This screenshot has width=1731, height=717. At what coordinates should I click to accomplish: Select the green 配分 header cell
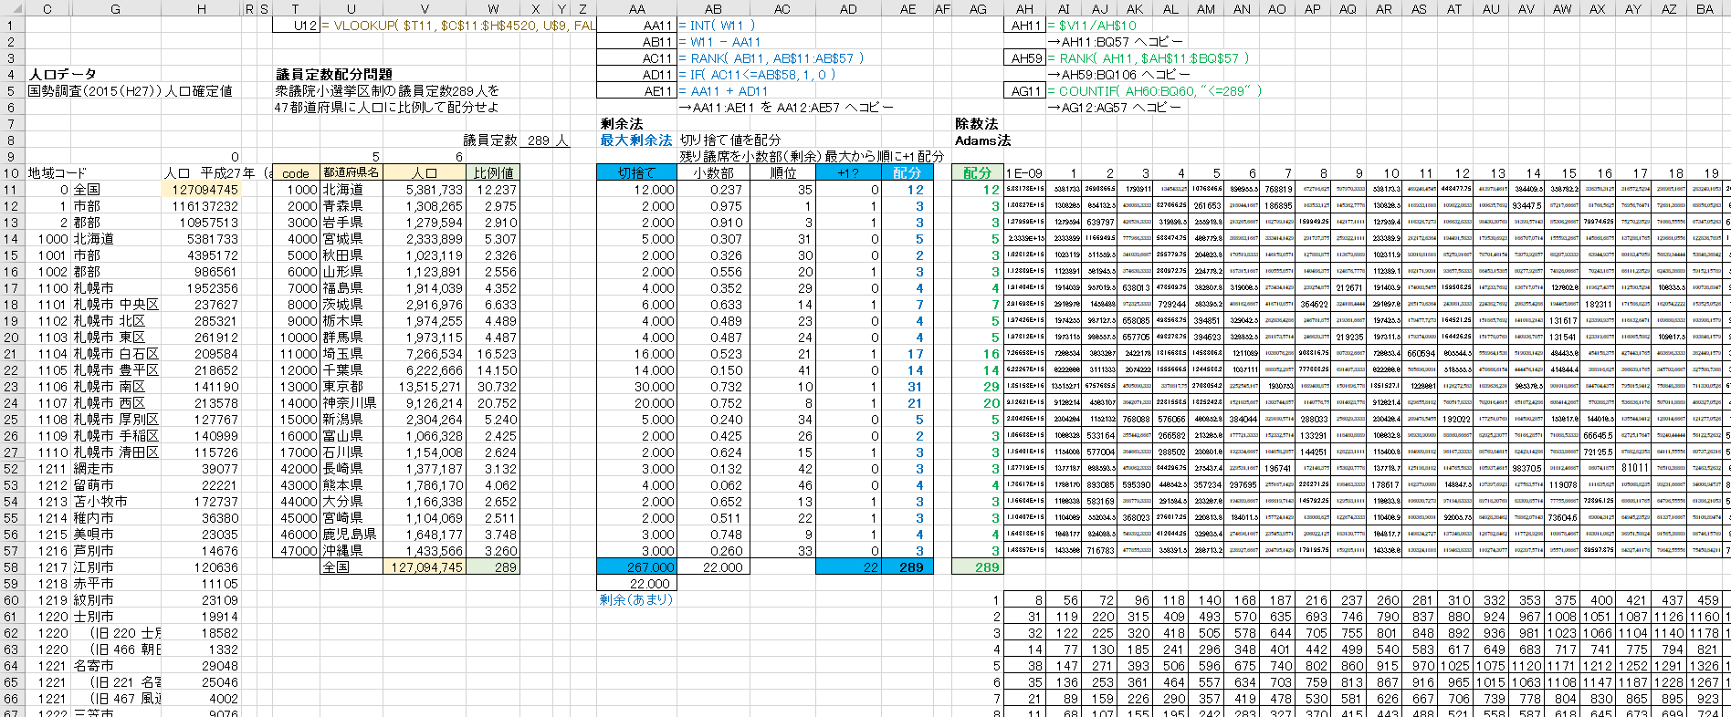[977, 172]
